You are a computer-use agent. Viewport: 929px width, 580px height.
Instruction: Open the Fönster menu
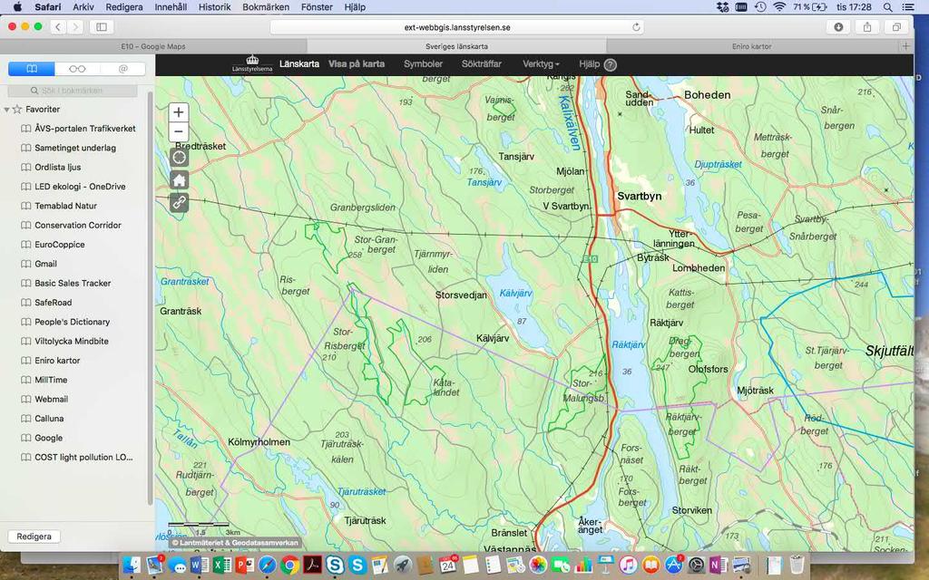[317, 7]
